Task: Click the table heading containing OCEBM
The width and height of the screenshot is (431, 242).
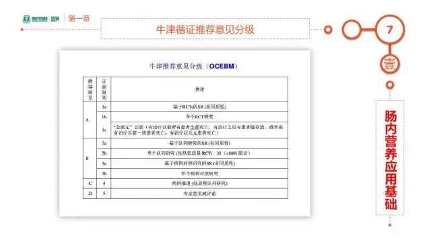Action: (x=193, y=66)
